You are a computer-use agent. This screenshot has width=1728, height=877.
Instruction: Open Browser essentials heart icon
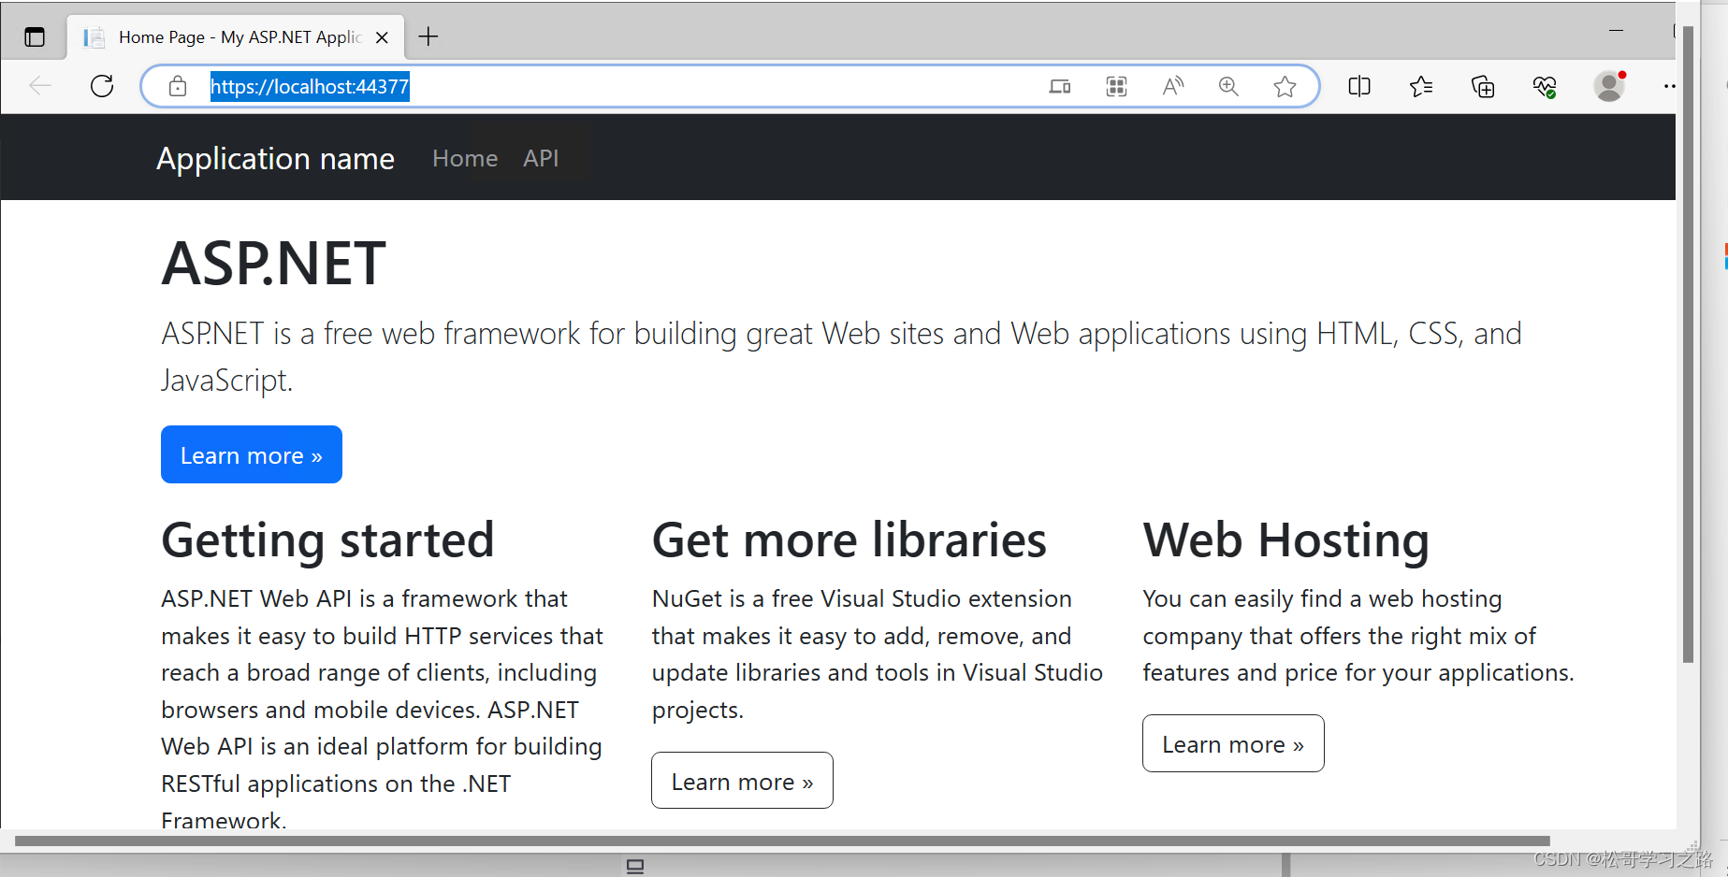(x=1545, y=87)
